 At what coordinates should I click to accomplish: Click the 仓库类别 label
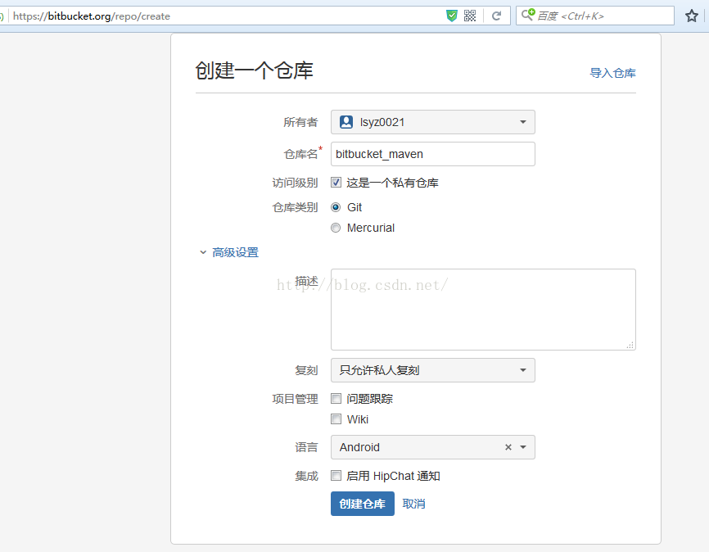(x=295, y=207)
